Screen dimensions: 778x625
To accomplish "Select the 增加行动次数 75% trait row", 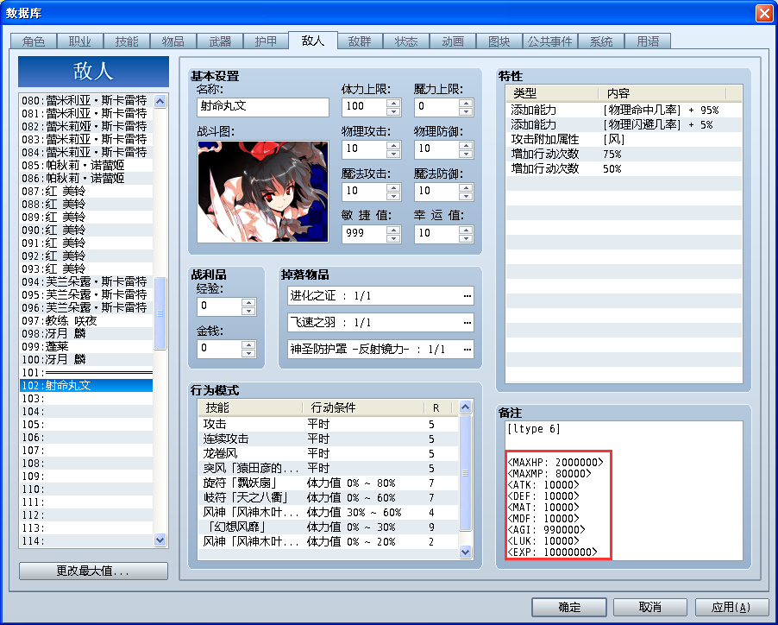I will coord(624,154).
